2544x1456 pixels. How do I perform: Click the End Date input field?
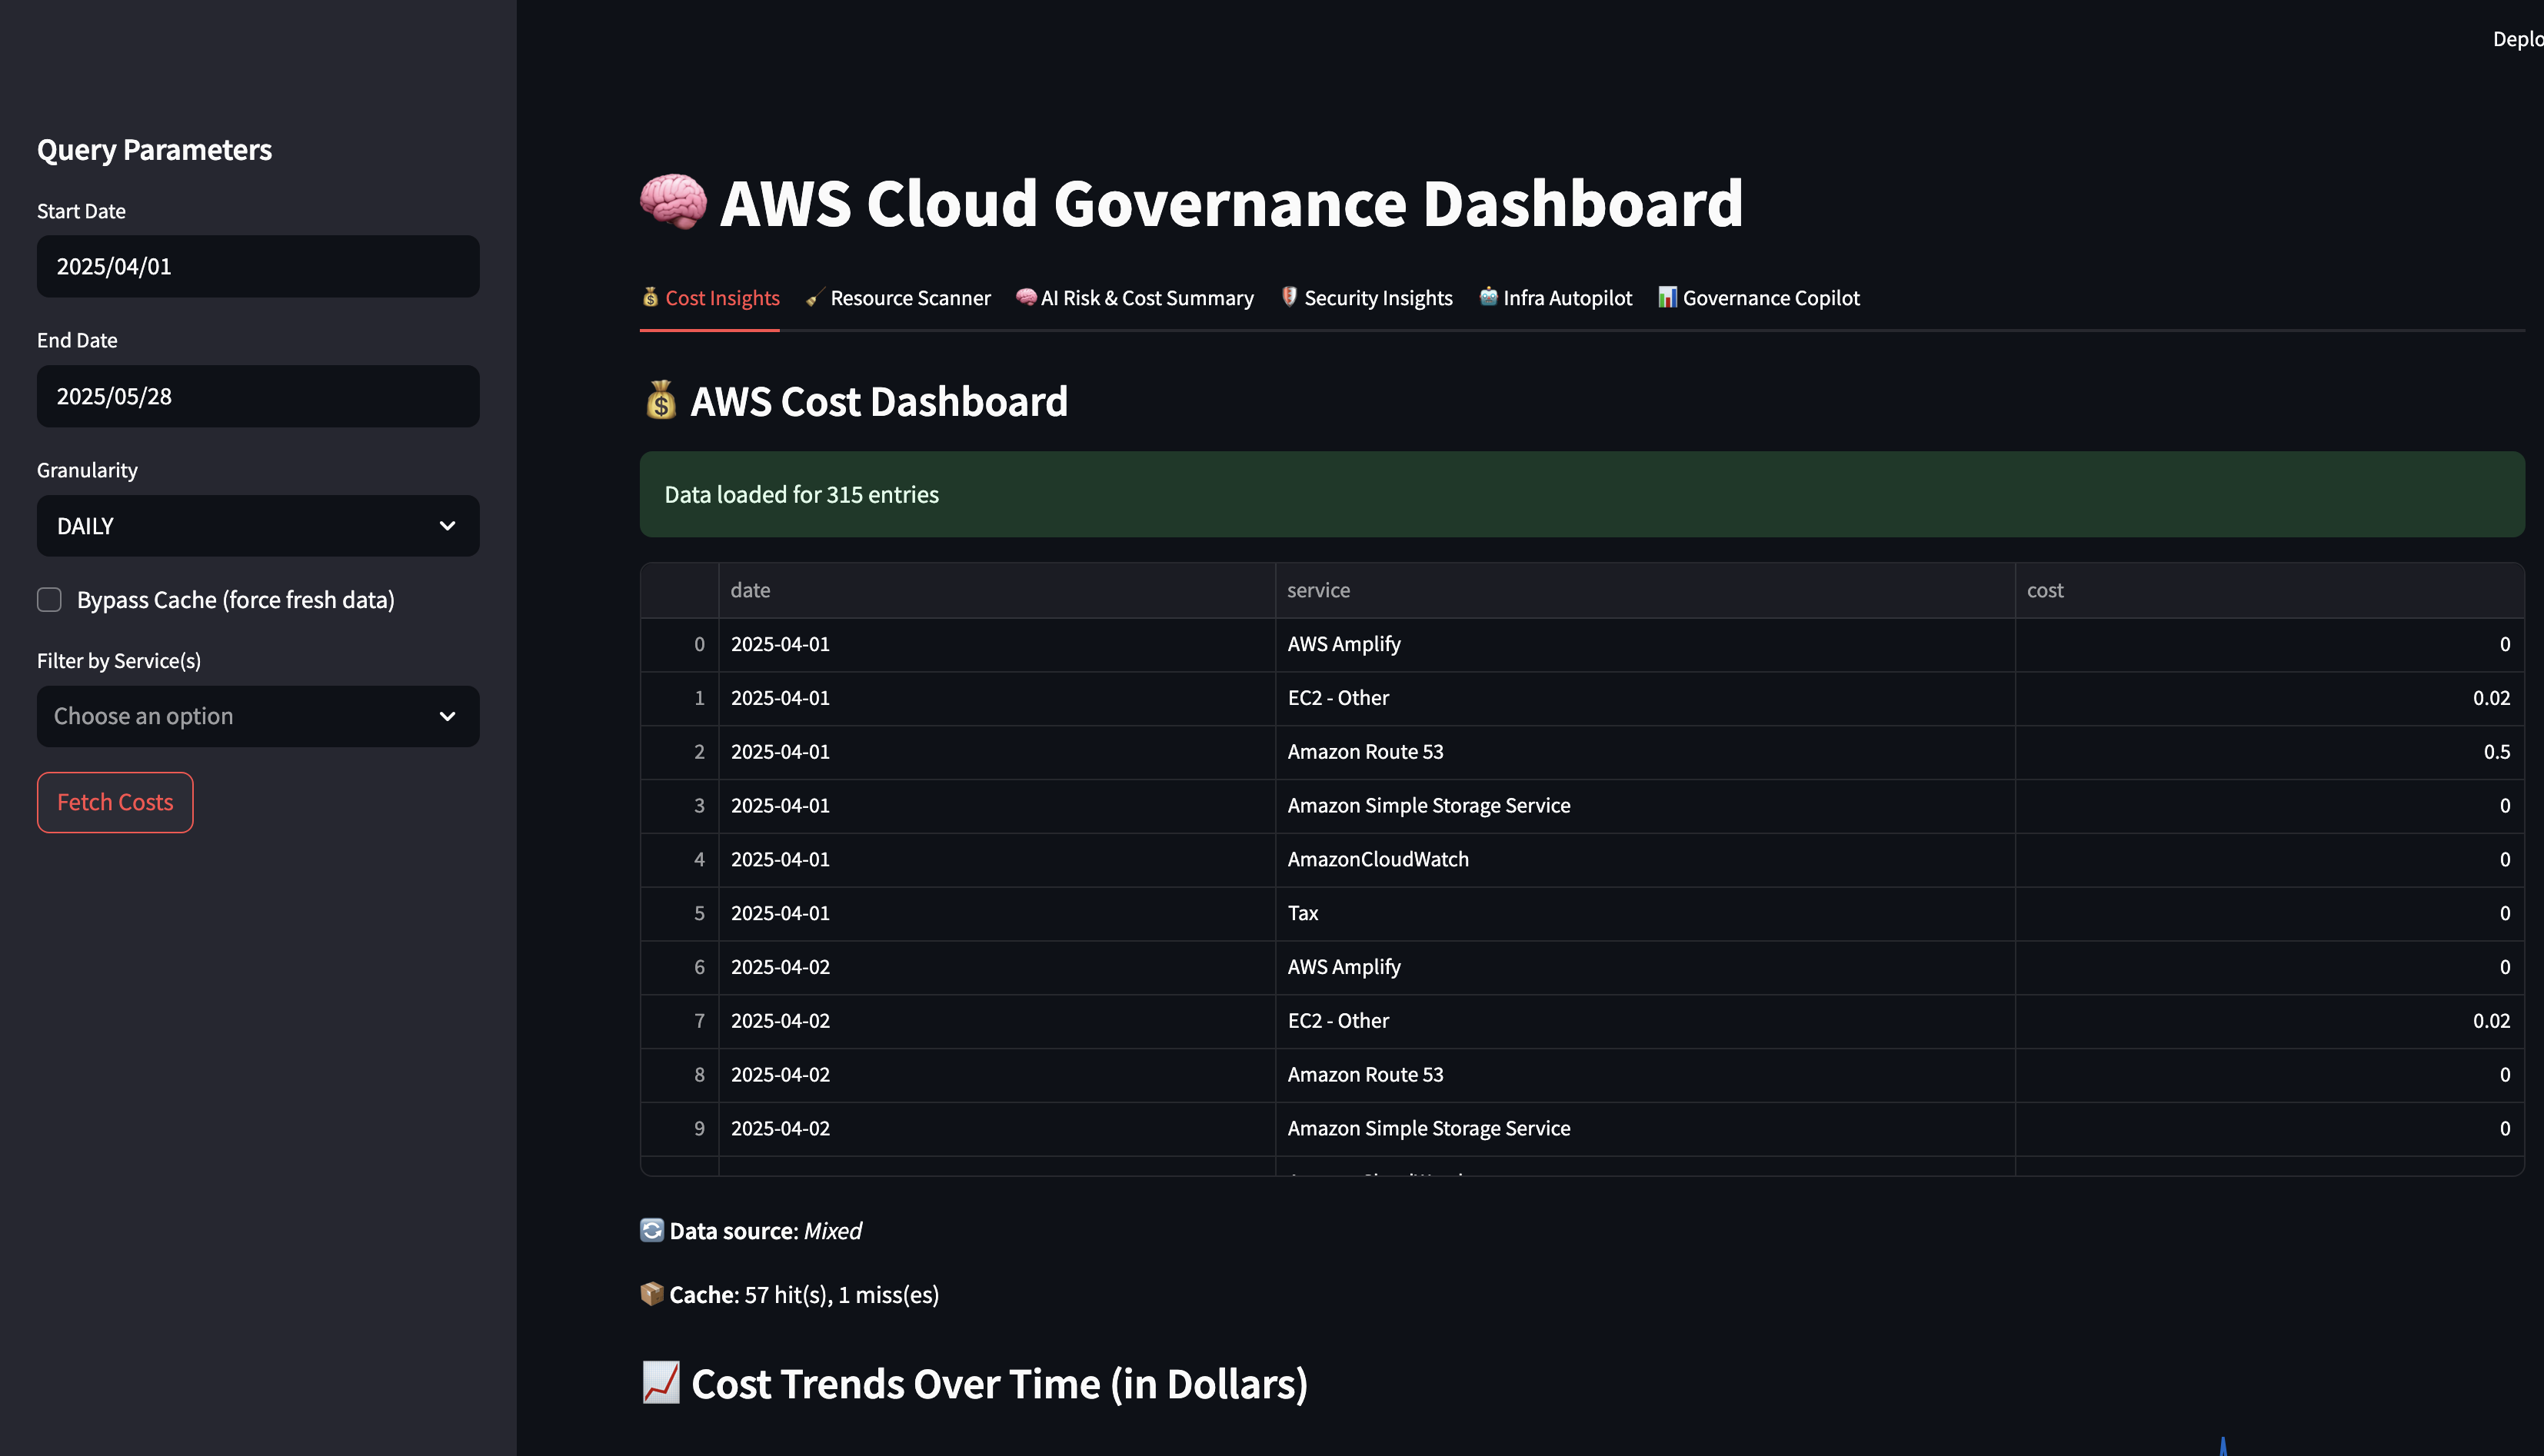pos(257,396)
